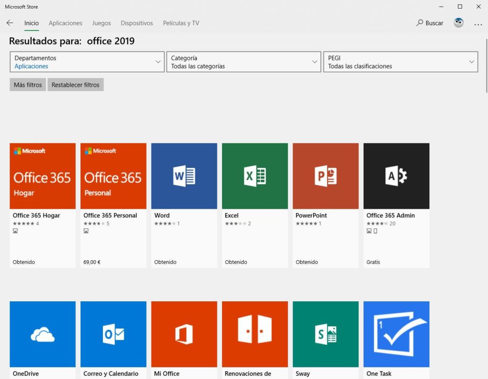
Task: Open the Sway app icon tile
Action: pyautogui.click(x=325, y=334)
